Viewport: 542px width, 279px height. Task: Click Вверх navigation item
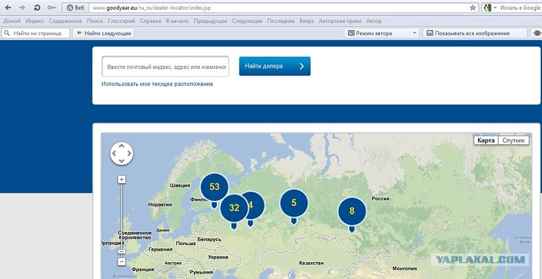(x=307, y=21)
